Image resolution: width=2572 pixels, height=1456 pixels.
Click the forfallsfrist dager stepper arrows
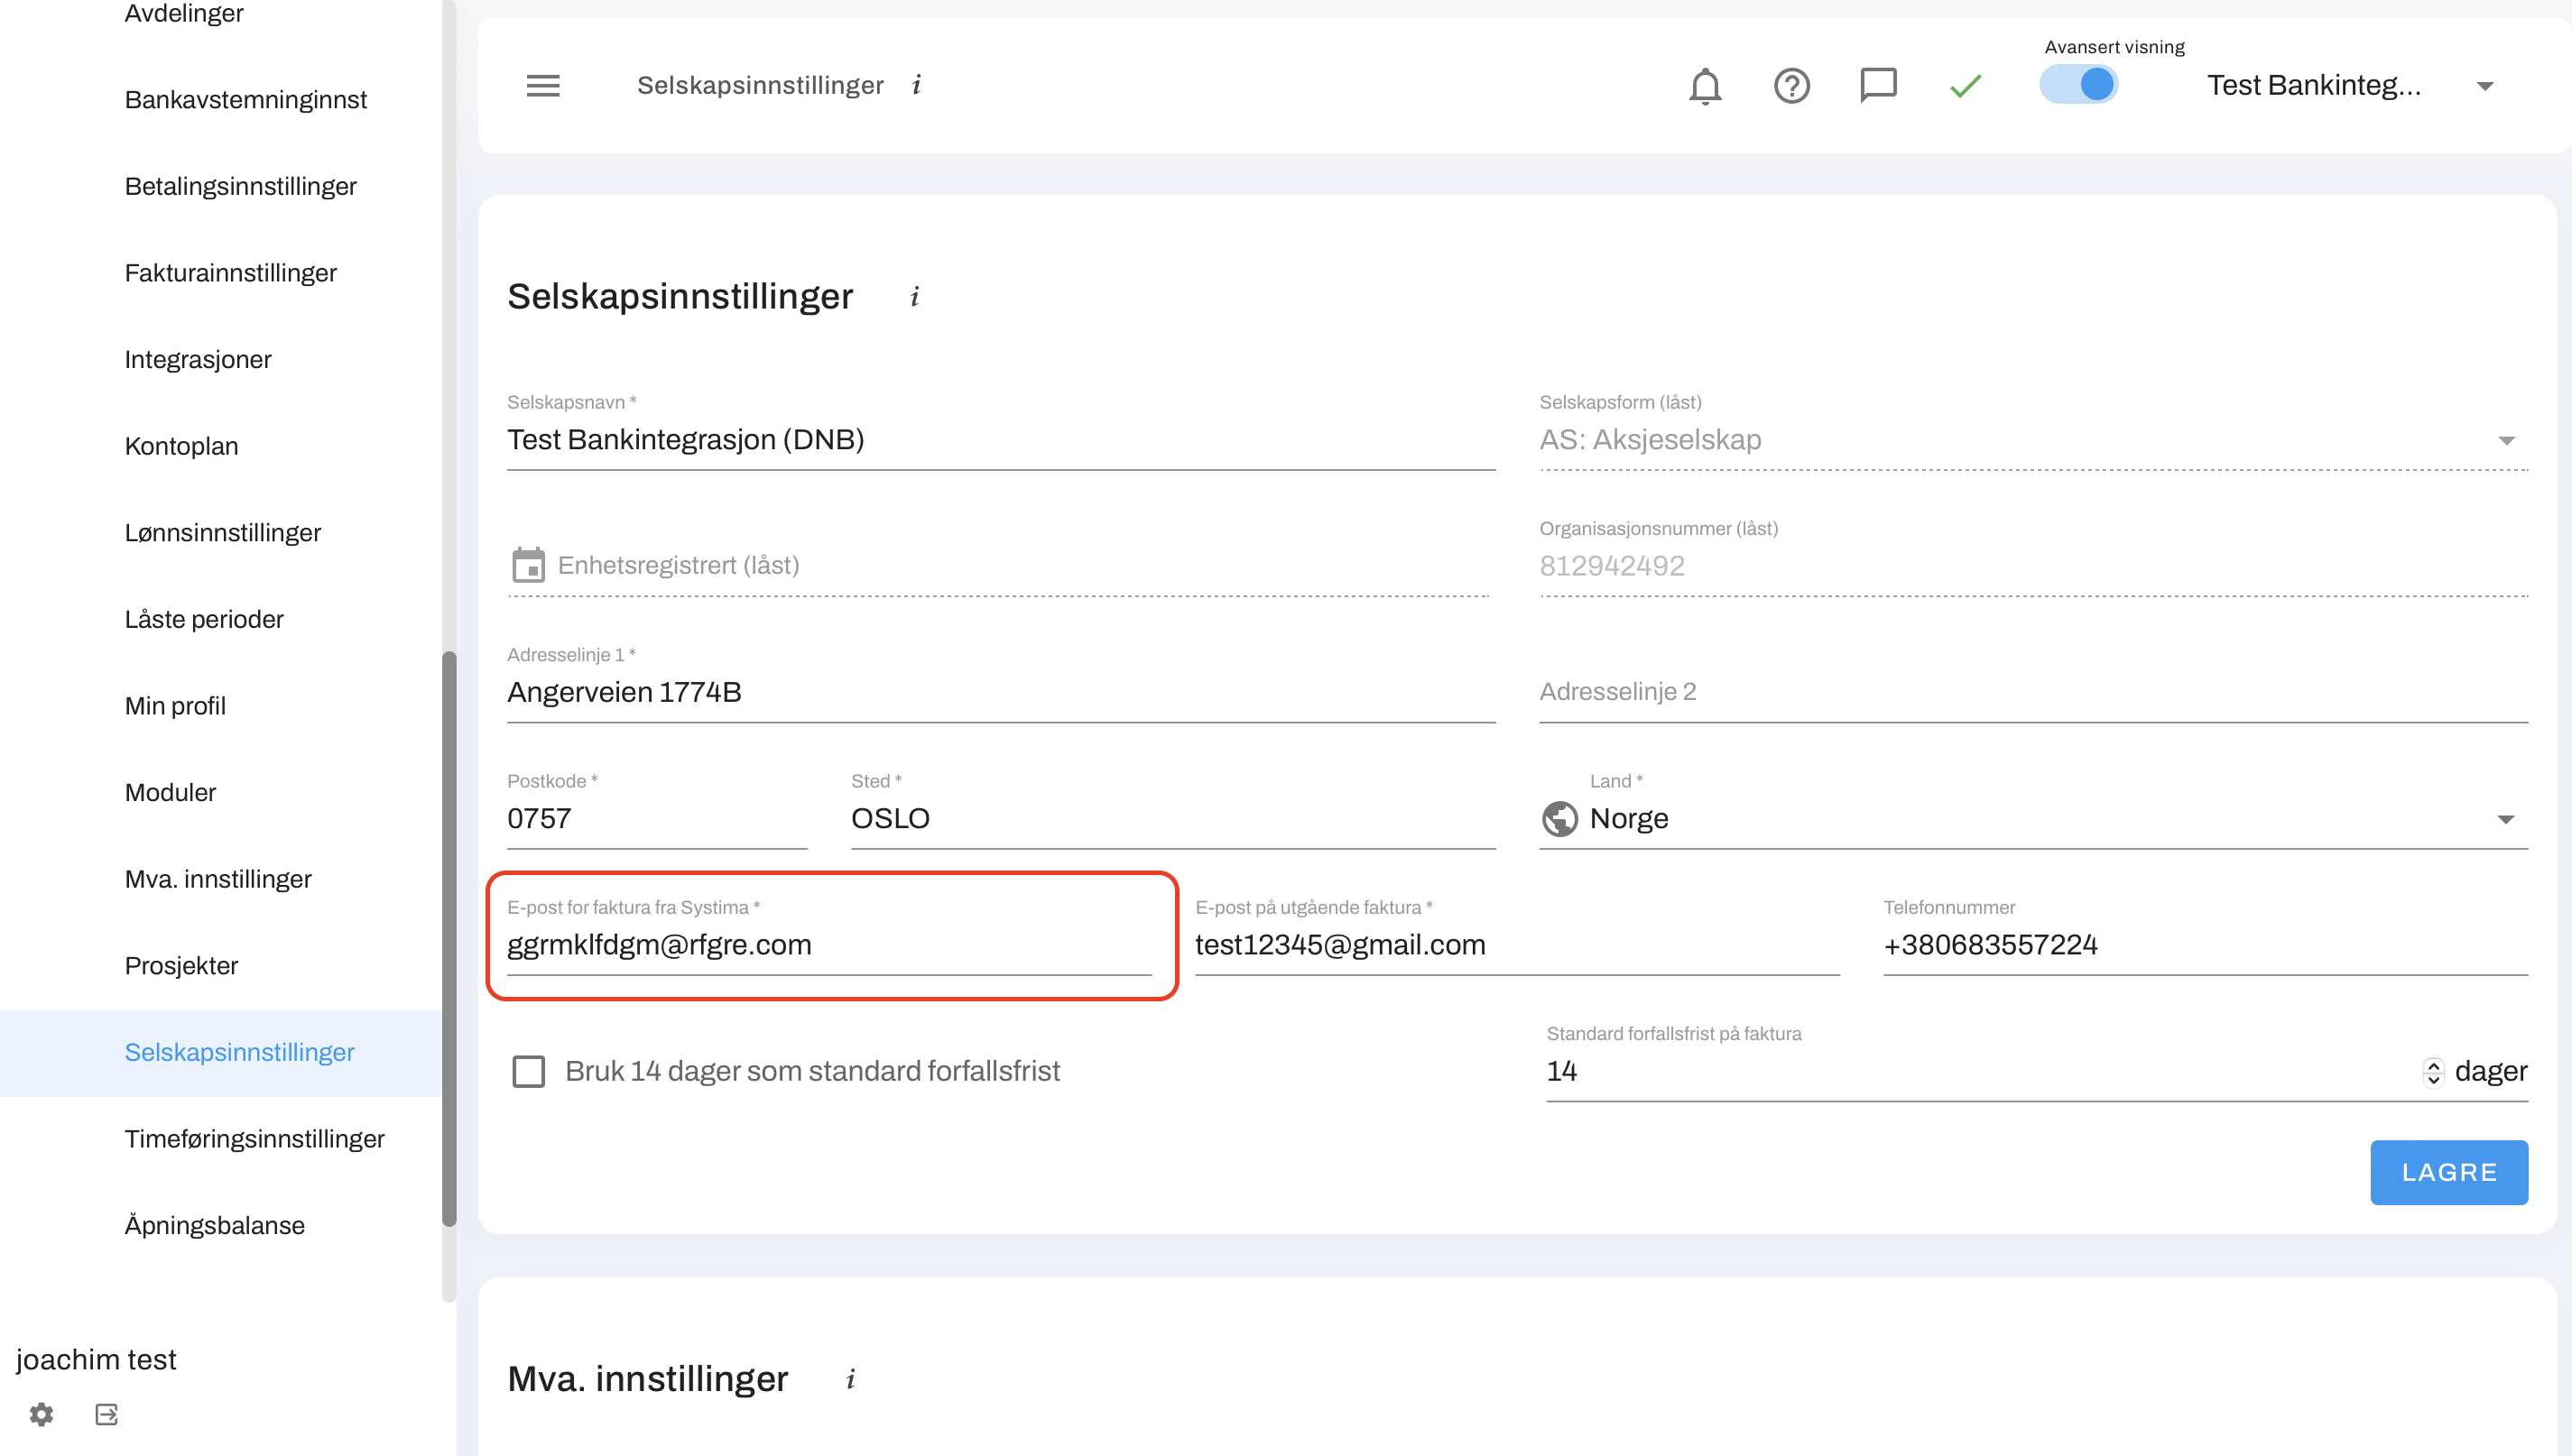point(2433,1071)
